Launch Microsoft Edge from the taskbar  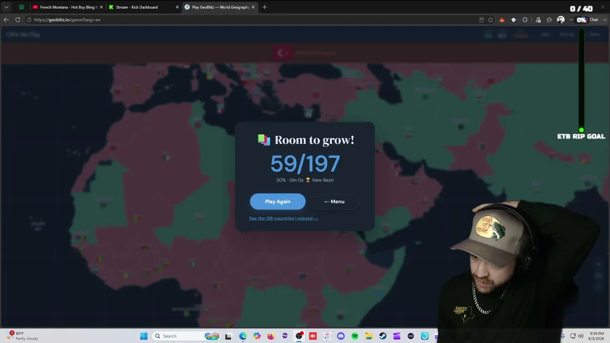(243, 336)
